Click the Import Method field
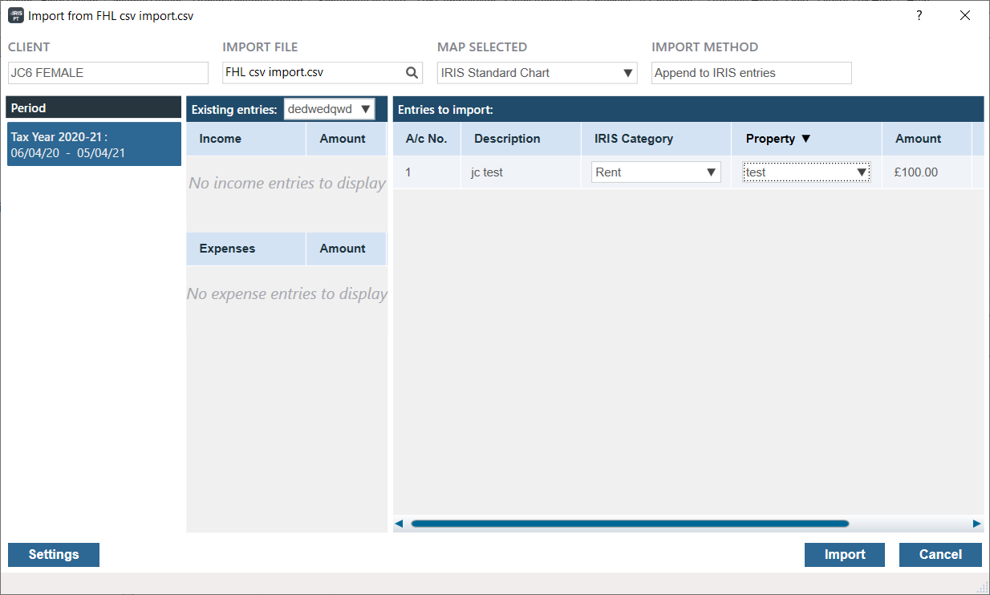 click(751, 73)
